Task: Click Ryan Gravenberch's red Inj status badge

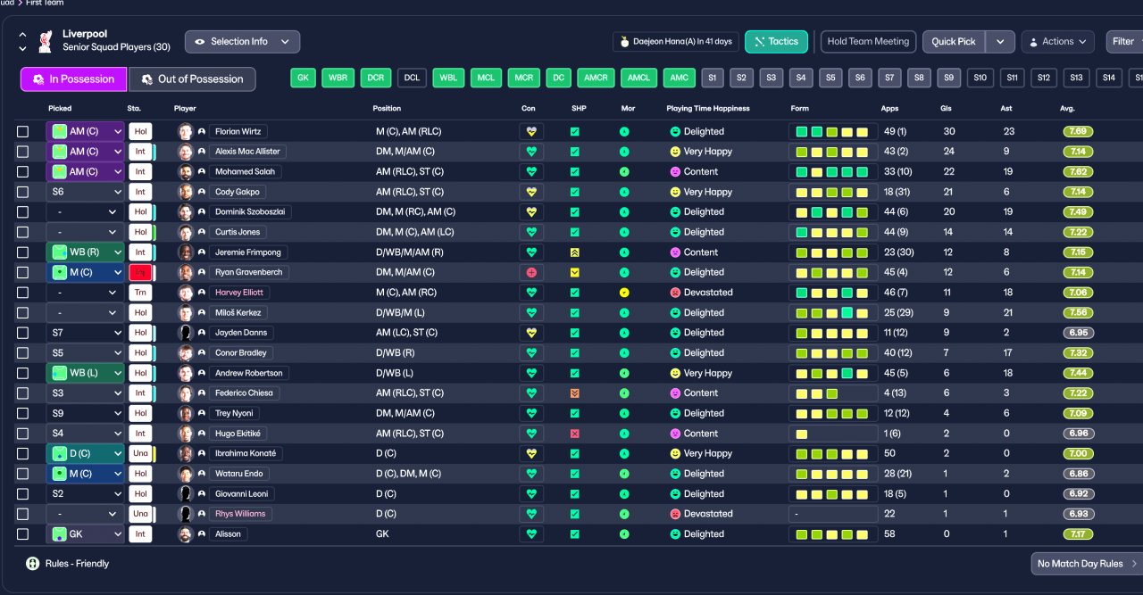Action: tap(140, 272)
